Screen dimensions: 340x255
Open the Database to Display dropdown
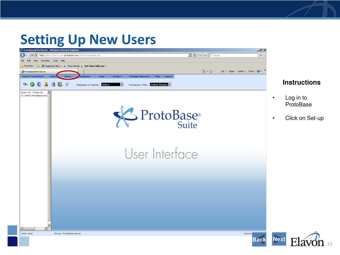pyautogui.click(x=112, y=85)
